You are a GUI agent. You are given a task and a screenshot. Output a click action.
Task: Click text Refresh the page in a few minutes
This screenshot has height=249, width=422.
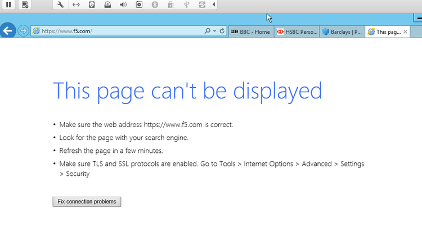111,151
